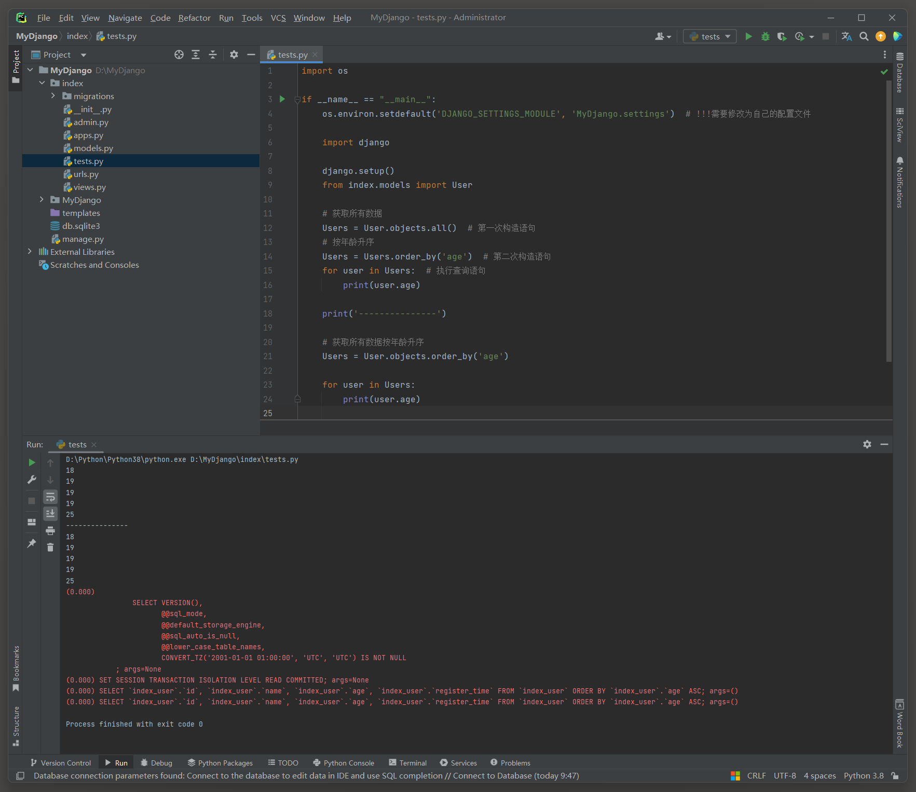The height and width of the screenshot is (792, 916).
Task: Expand External Libraries node
Action: [30, 252]
